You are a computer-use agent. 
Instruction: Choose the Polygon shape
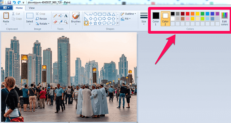coord(109,14)
